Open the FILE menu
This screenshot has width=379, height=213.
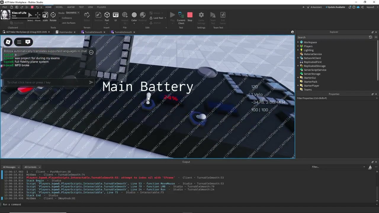coord(5,7)
